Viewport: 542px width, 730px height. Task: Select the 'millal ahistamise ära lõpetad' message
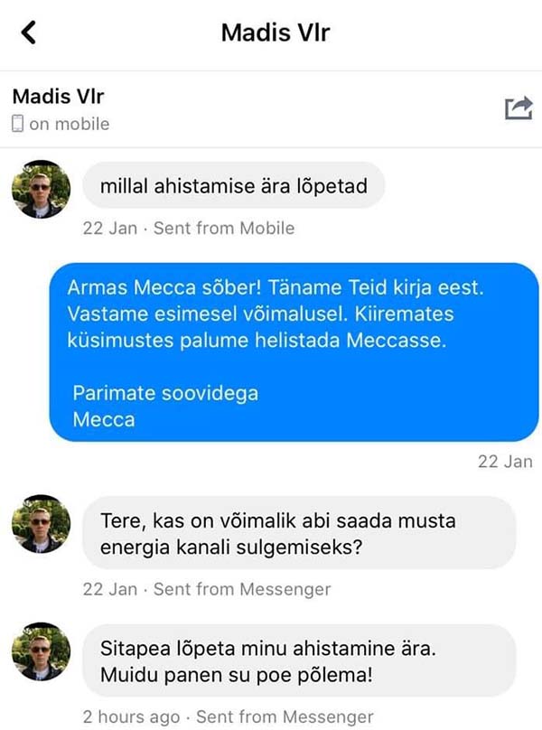[234, 185]
